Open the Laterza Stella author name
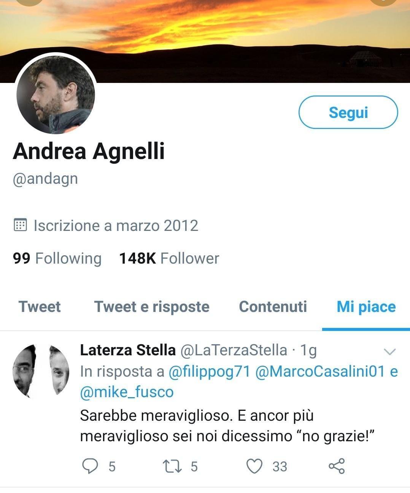 pos(128,350)
